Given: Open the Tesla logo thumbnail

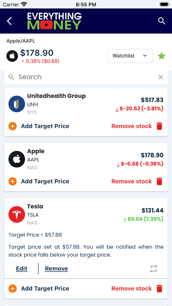Looking at the screenshot, I should point(17,214).
